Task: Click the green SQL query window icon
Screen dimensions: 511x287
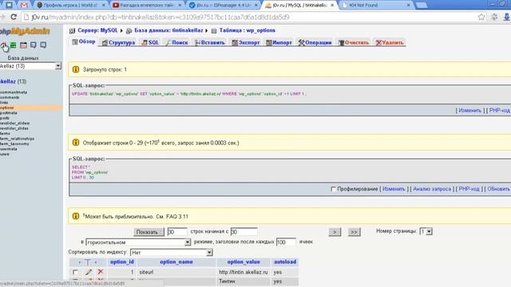Action: [x=14, y=45]
